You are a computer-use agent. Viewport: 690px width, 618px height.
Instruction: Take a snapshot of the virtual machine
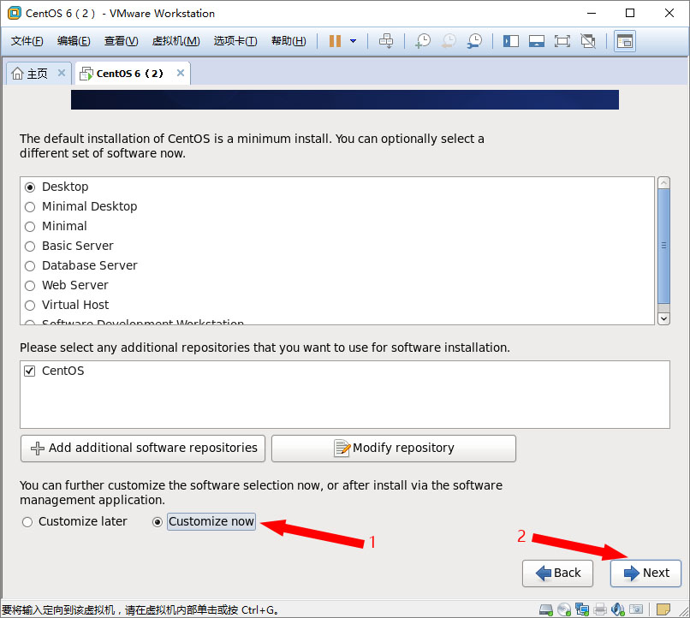[423, 41]
